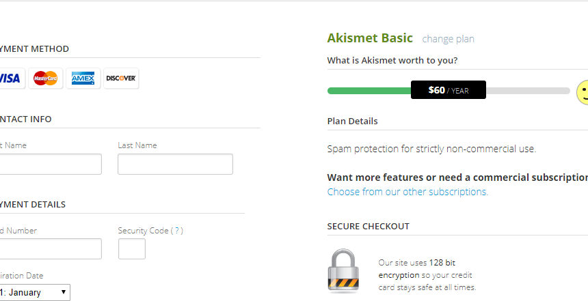
Task: Focus the Security Code input box
Action: coord(132,248)
